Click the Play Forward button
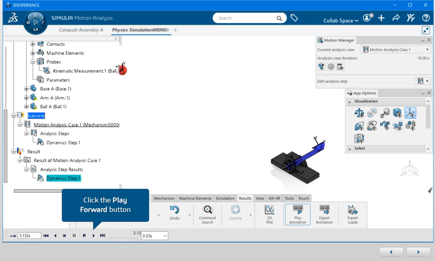Screen dimensions: 435x261 point(93,236)
